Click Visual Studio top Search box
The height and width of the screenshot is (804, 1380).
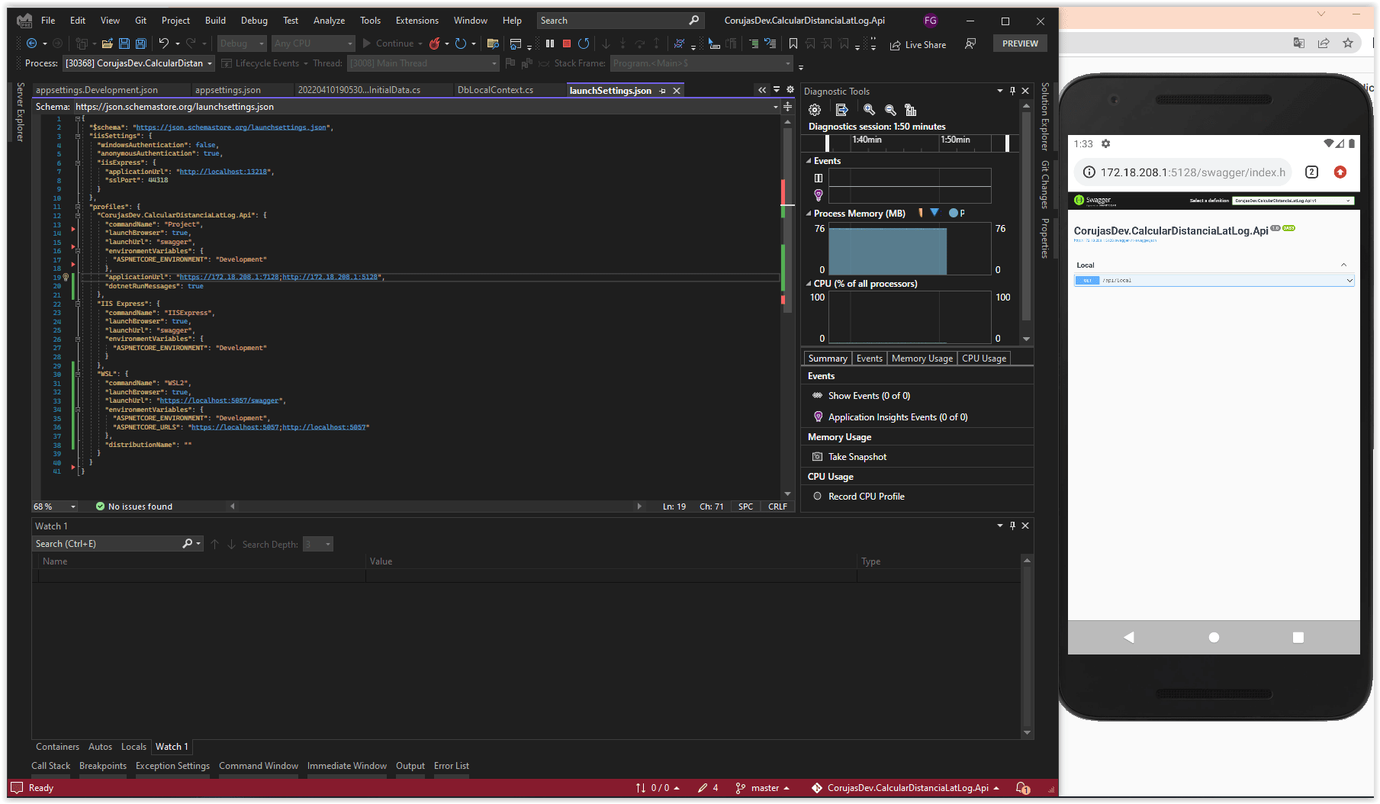click(619, 21)
